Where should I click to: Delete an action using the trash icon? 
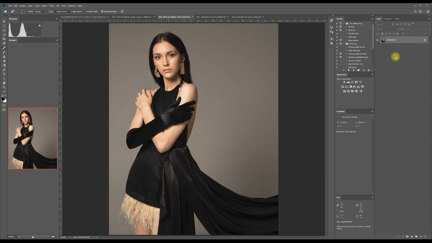tap(369, 70)
